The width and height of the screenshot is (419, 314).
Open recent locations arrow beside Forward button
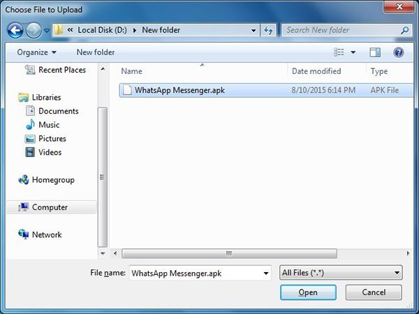47,31
